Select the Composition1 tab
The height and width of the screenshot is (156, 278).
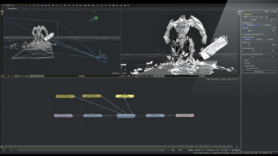pos(12,9)
